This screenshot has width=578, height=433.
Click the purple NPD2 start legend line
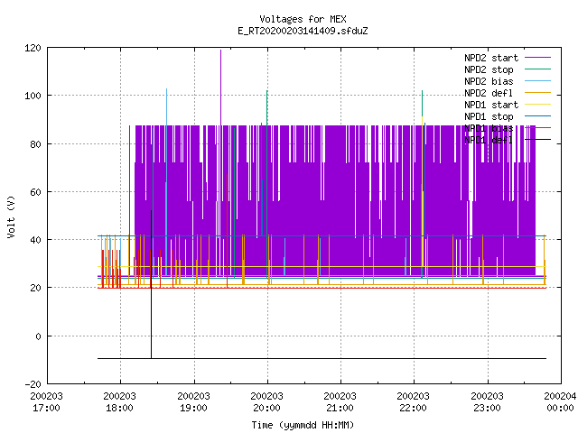pyautogui.click(x=538, y=58)
